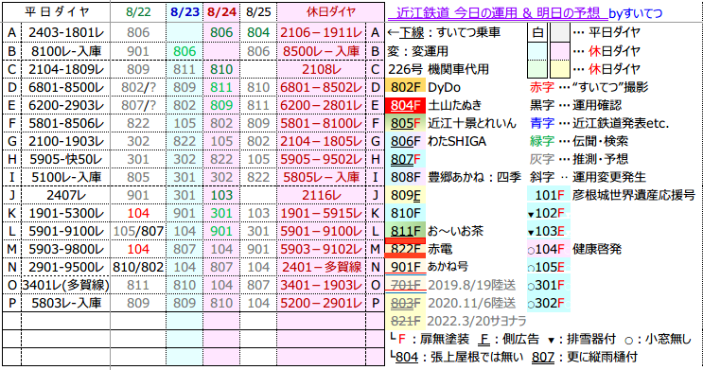Image resolution: width=703 pixels, height=370 pixels.
Task: Click the 2403-1801レ weekday cell
Action: point(66,32)
